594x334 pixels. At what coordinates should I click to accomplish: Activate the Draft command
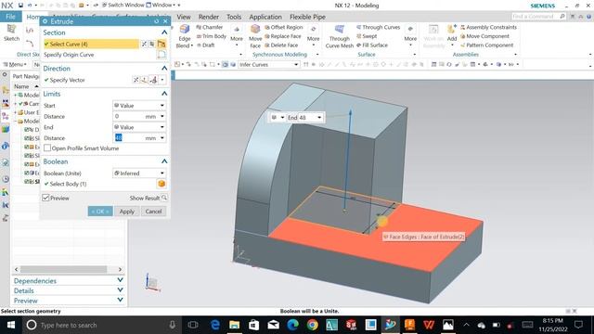click(x=206, y=45)
